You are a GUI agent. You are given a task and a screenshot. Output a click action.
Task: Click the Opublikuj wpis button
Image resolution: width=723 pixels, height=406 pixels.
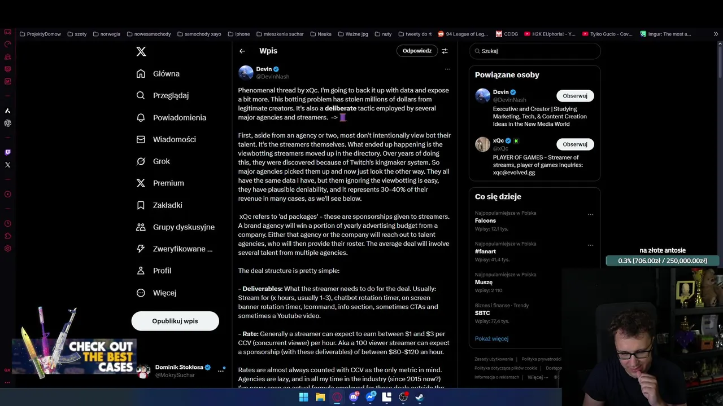pos(175,321)
